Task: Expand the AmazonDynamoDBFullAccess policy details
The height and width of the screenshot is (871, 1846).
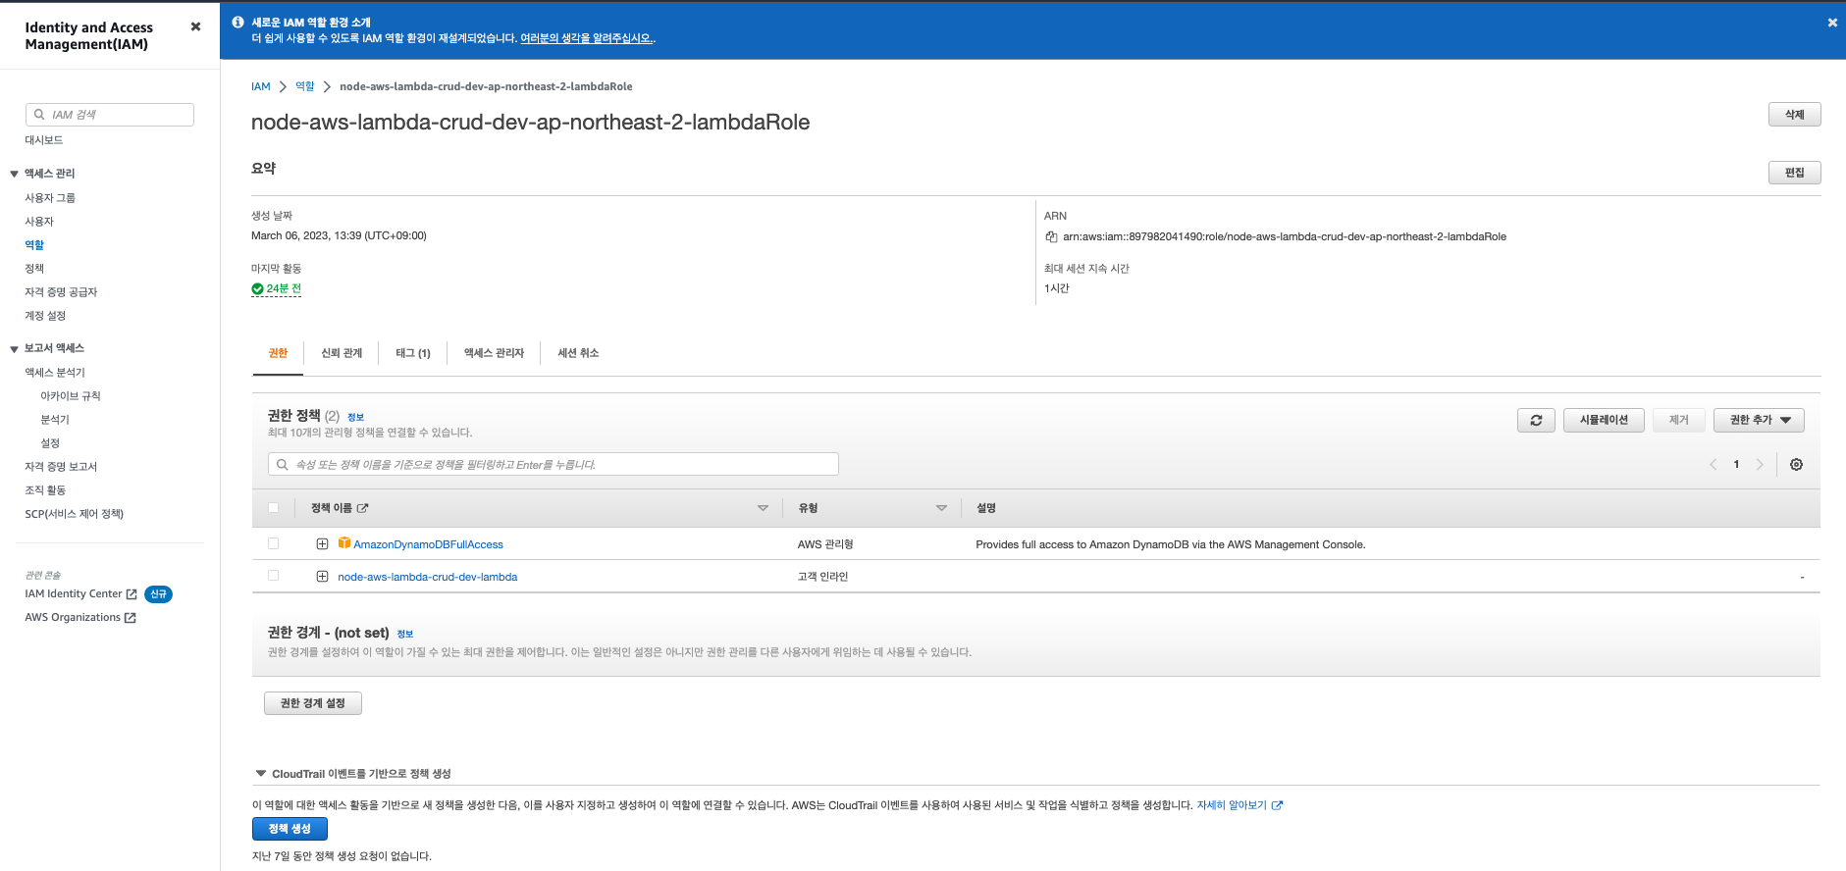Action: tap(322, 543)
